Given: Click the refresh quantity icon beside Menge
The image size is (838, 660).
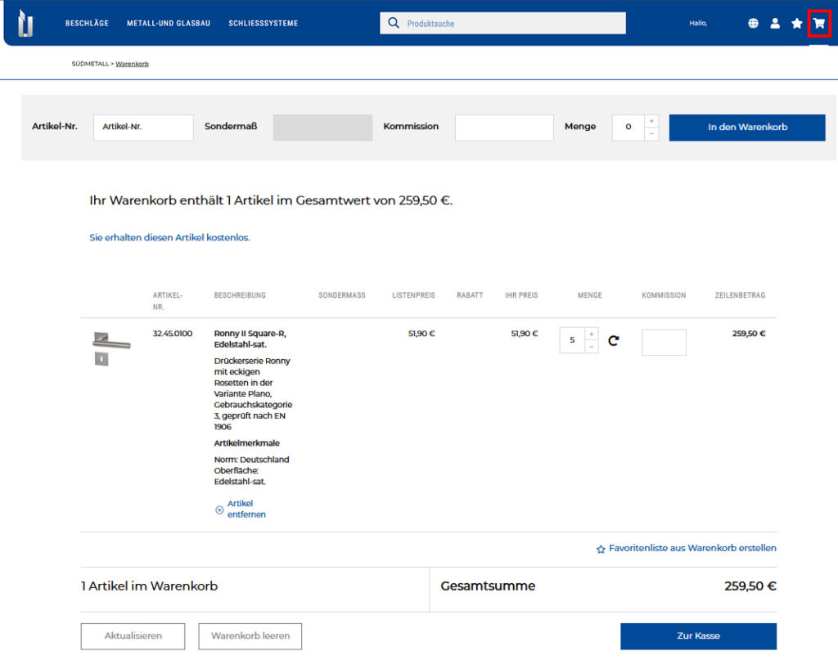Looking at the screenshot, I should click(614, 340).
